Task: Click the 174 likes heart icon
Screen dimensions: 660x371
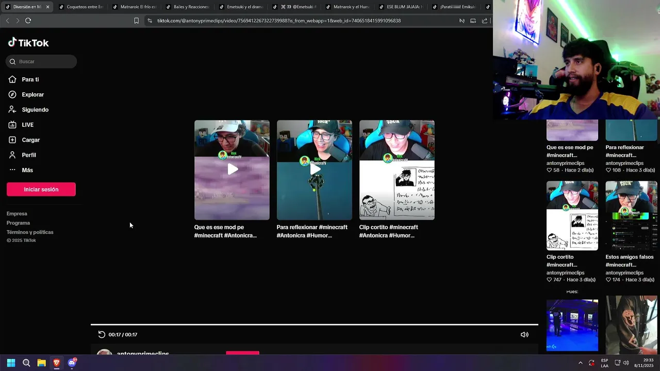Action: 608,280
